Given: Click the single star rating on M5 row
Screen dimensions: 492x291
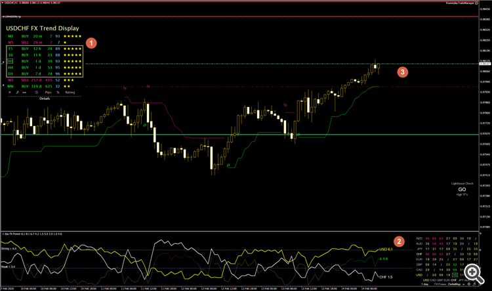Looking at the screenshot, I should pyautogui.click(x=65, y=43).
